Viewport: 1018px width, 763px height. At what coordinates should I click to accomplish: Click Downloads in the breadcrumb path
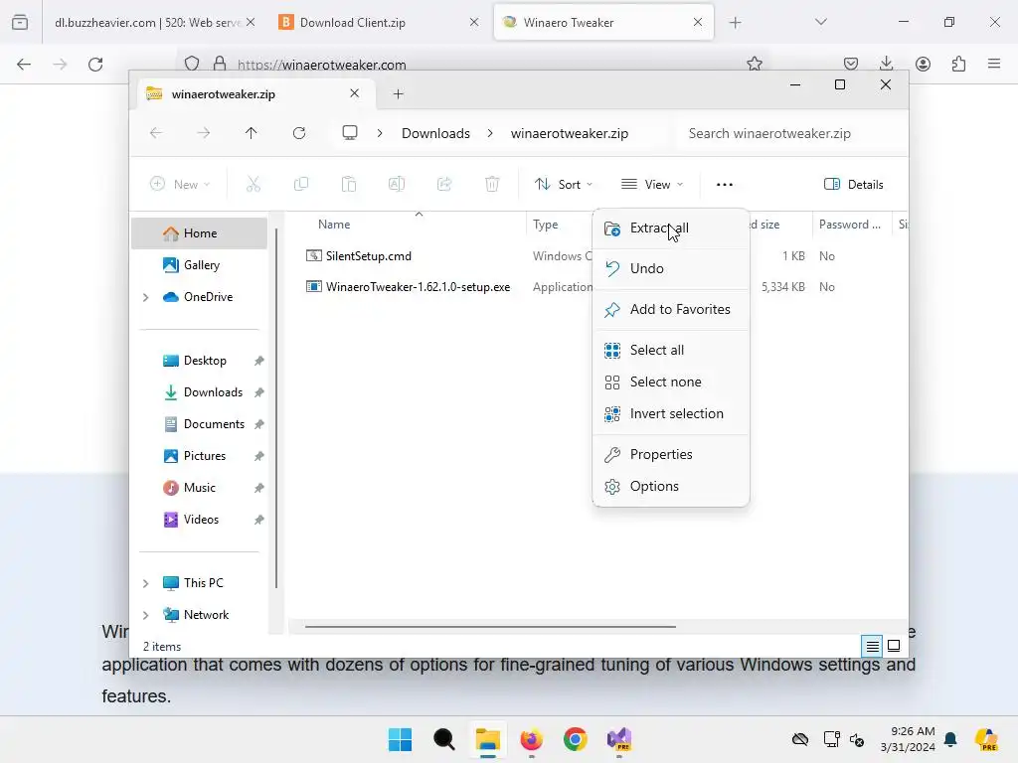click(x=435, y=134)
